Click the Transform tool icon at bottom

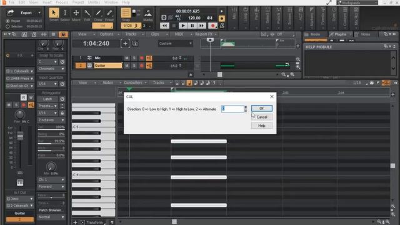82,222
